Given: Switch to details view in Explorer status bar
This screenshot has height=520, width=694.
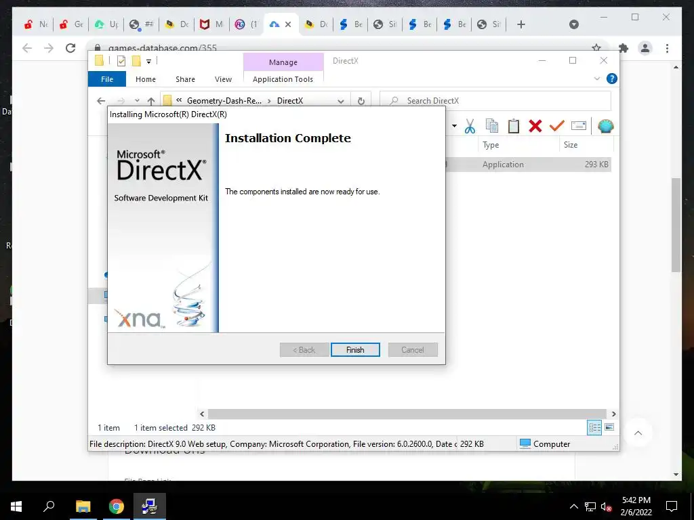Looking at the screenshot, I should [x=594, y=427].
